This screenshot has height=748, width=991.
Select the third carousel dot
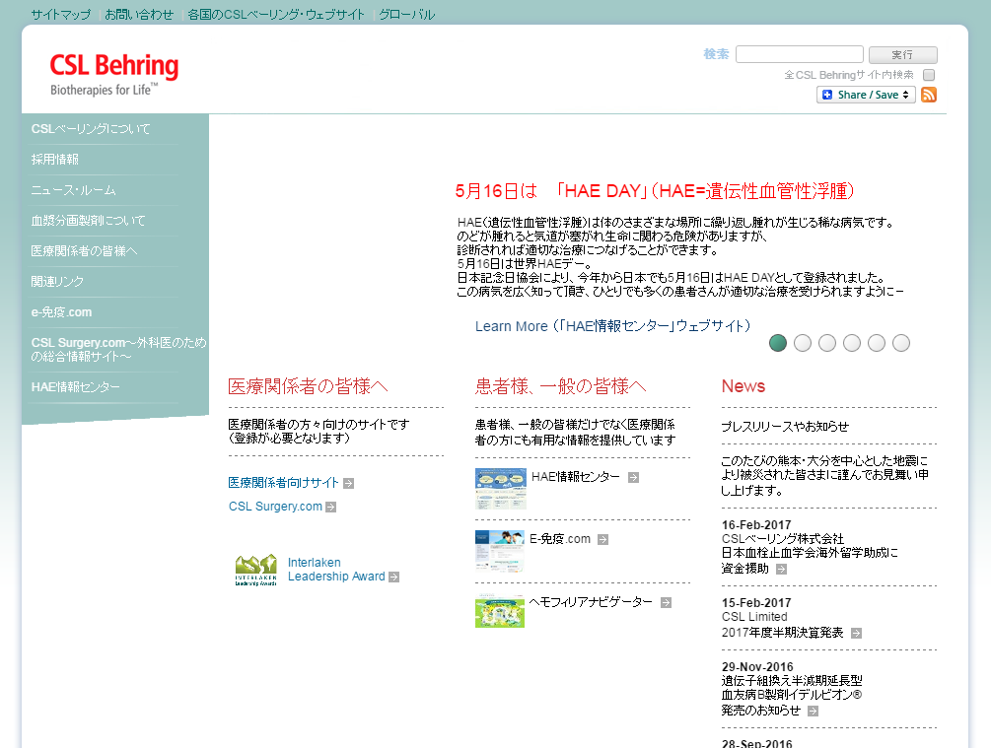[x=827, y=343]
